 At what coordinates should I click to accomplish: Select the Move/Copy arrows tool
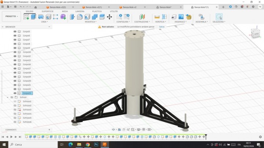tap(109, 17)
